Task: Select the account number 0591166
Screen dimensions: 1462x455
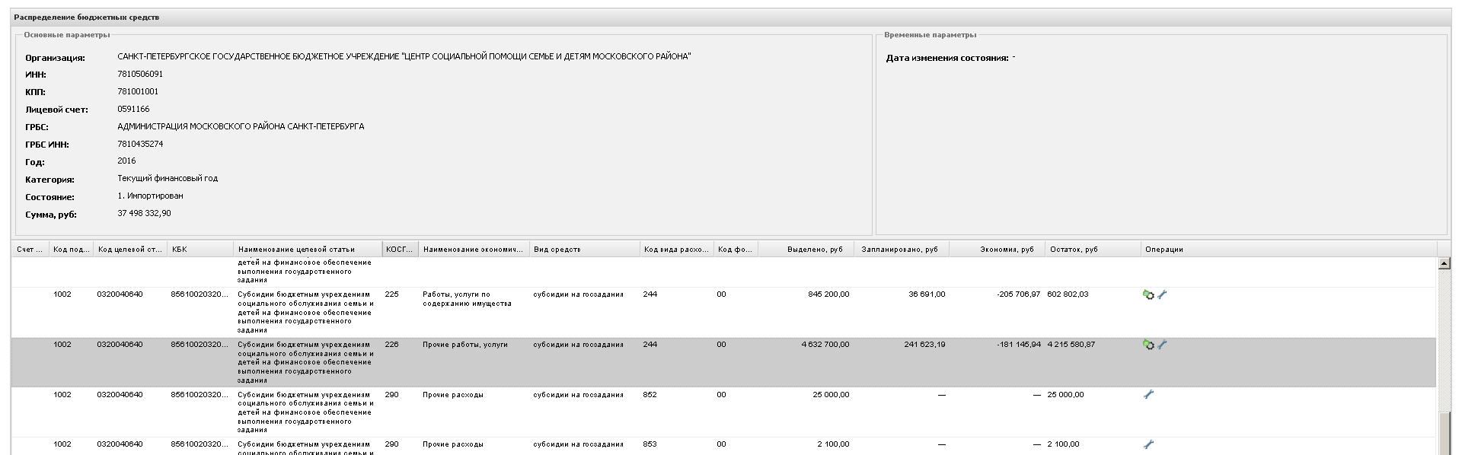Action: pos(133,110)
